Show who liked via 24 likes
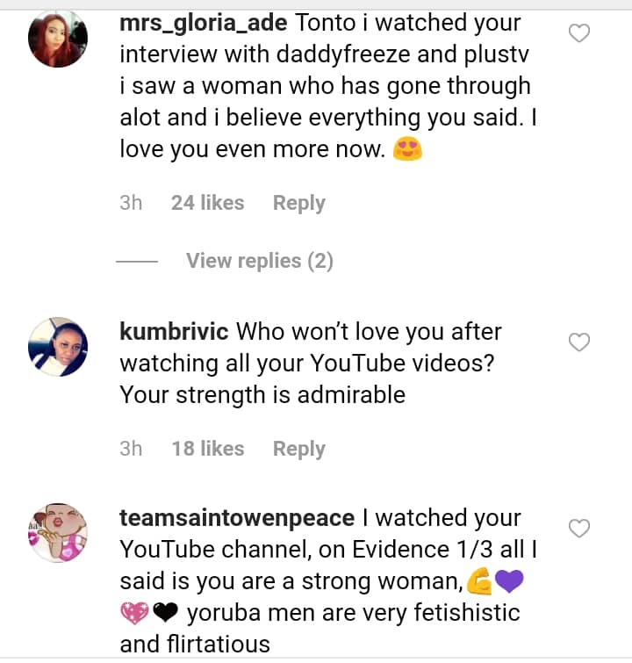 pos(207,203)
